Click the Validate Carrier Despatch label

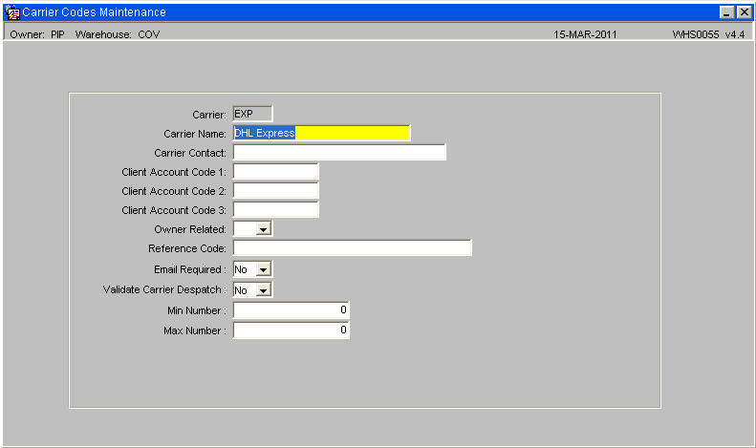tap(164, 289)
